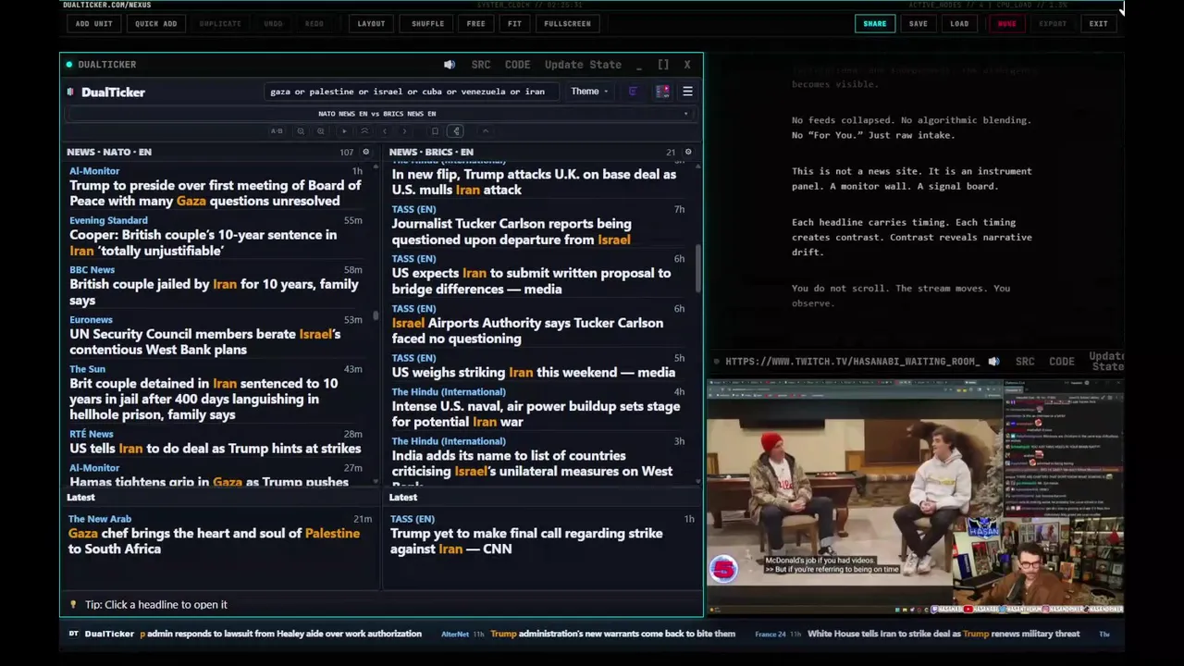Open CODE tab of DualTicker unit

517,65
